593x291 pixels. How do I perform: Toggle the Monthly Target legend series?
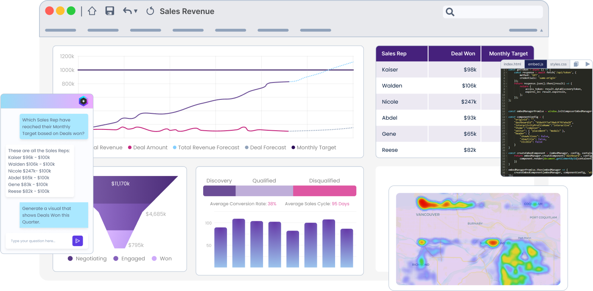pos(313,148)
